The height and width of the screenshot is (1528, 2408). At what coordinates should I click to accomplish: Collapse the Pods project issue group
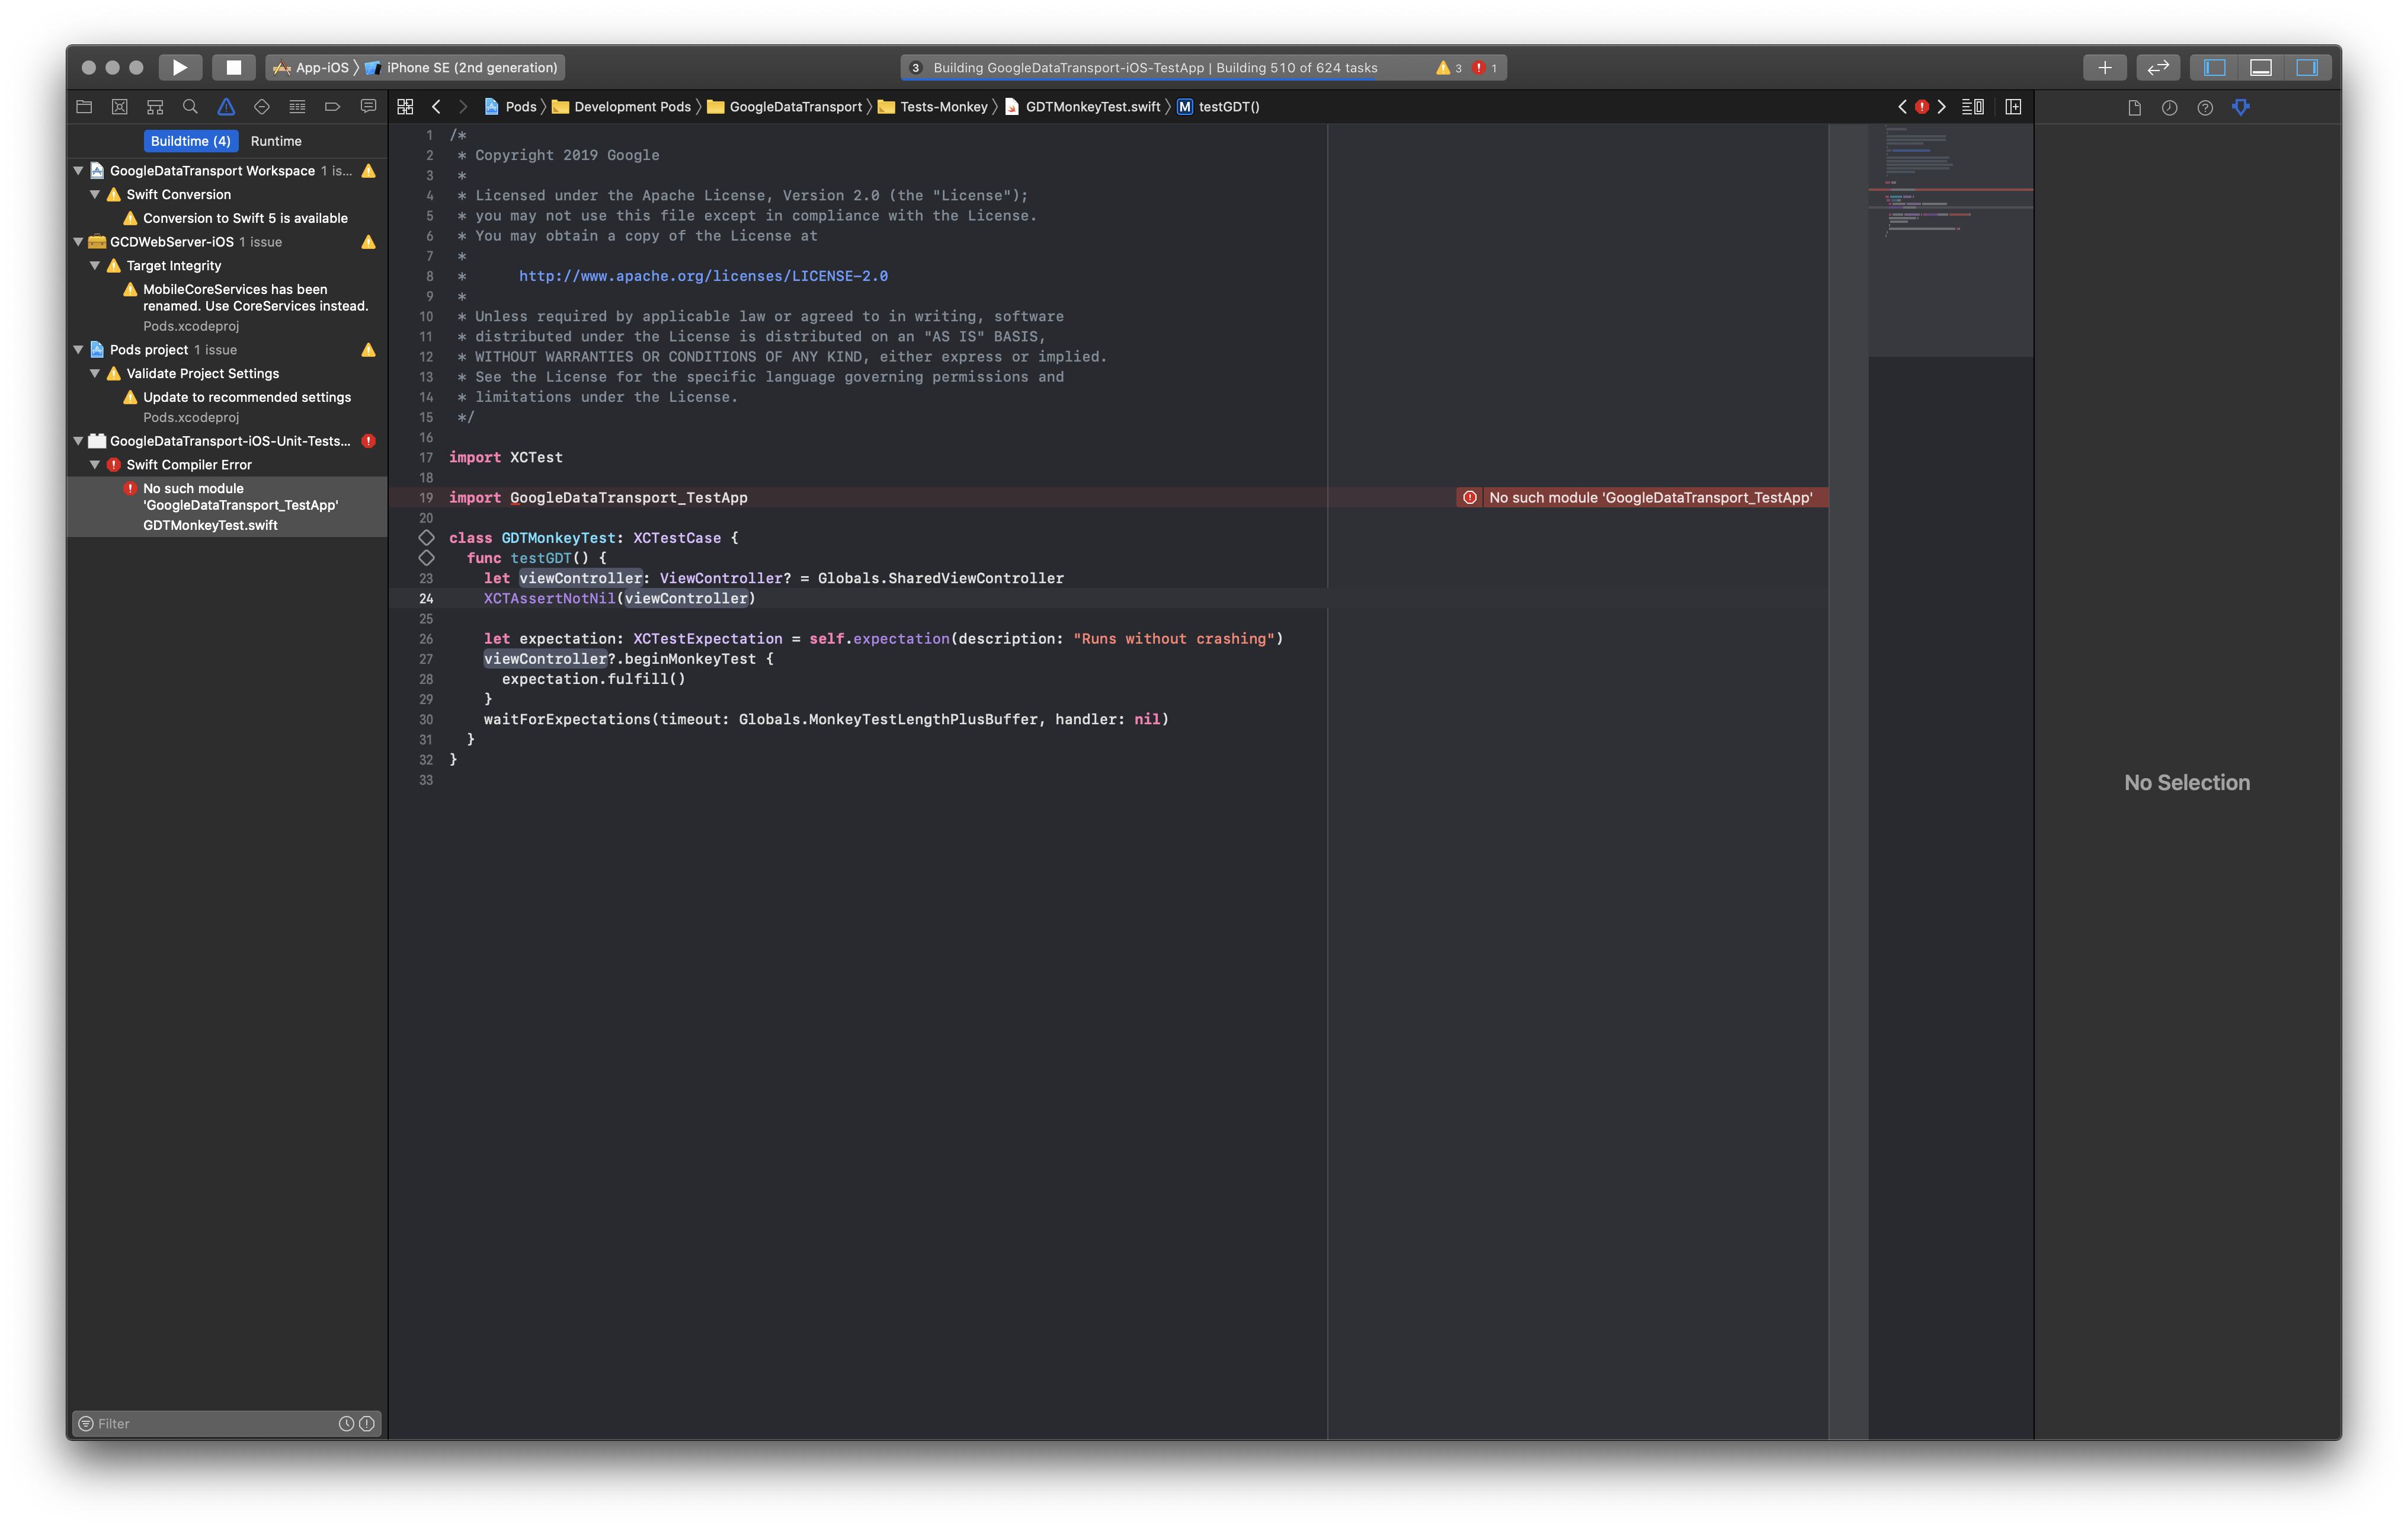[78, 349]
